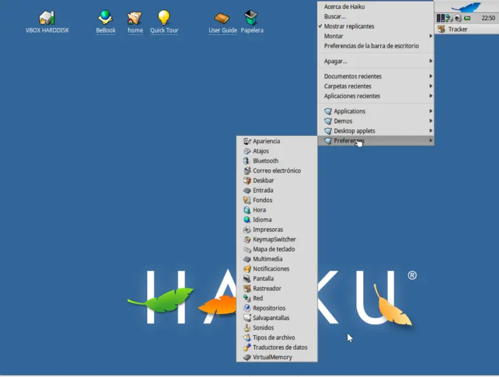Viewport: 499px width, 377px height.
Task: Click the Red network icon
Action: [247, 298]
